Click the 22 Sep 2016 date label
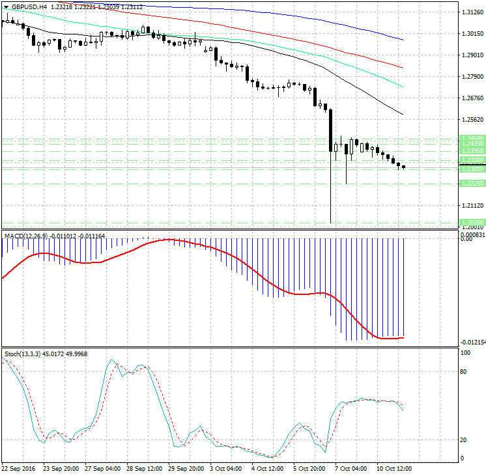The height and width of the screenshot is (476, 486). [20, 468]
